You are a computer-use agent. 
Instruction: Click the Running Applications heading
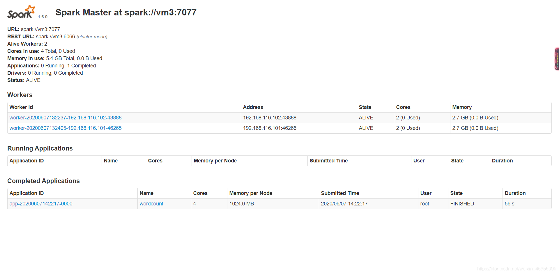pos(40,148)
